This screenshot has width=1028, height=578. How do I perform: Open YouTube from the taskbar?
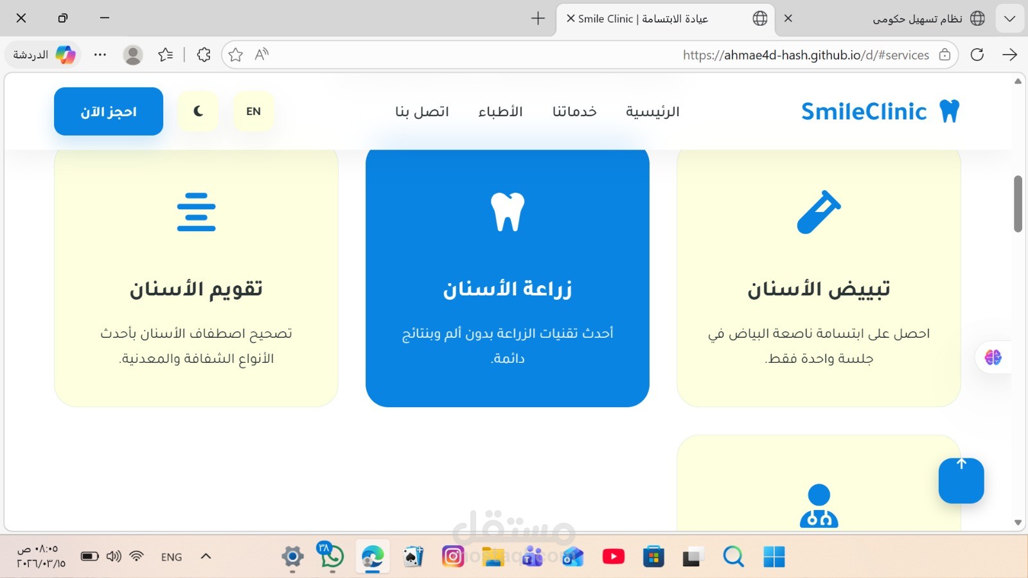point(614,556)
